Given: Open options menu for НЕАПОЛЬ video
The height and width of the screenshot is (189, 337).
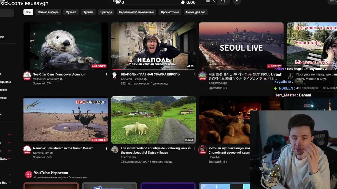Looking at the screenshot, I should pyautogui.click(x=194, y=75).
